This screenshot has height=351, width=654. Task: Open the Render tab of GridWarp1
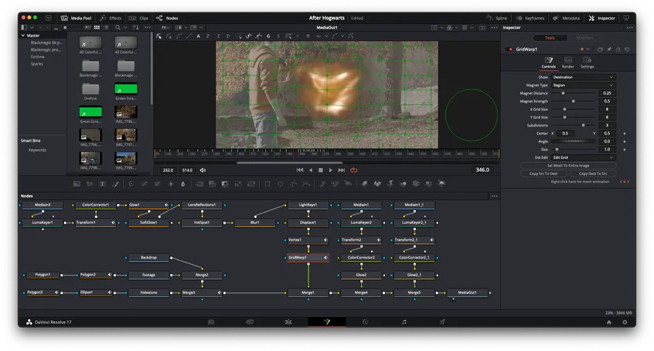coord(567,63)
